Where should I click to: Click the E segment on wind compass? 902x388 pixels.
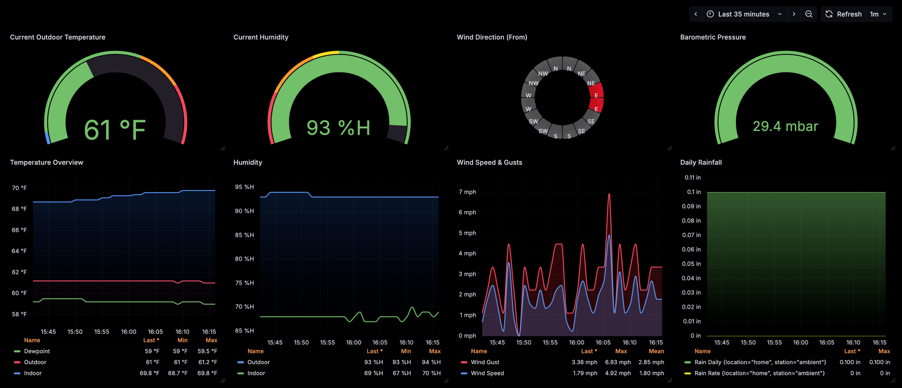pyautogui.click(x=596, y=95)
